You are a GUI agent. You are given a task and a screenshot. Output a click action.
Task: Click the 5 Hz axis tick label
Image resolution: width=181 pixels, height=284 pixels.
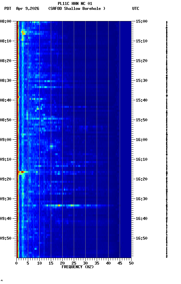click(x=28, y=263)
